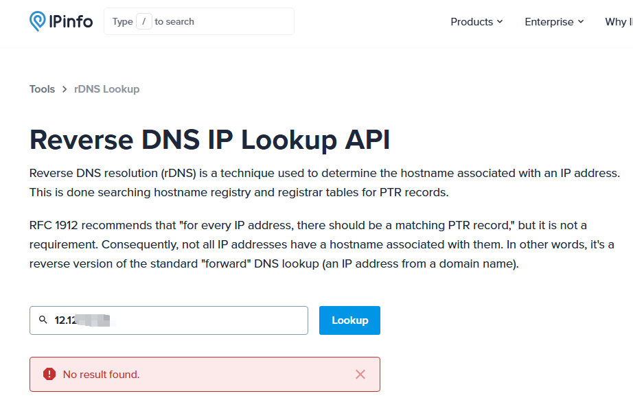Click the Reverse DNS IP Lookup API heading
The width and height of the screenshot is (633, 411).
209,140
